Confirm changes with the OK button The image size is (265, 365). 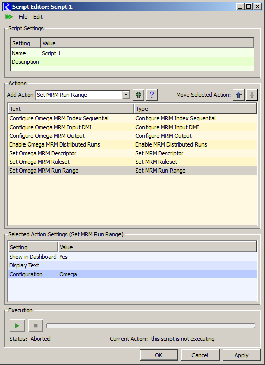[159, 355]
